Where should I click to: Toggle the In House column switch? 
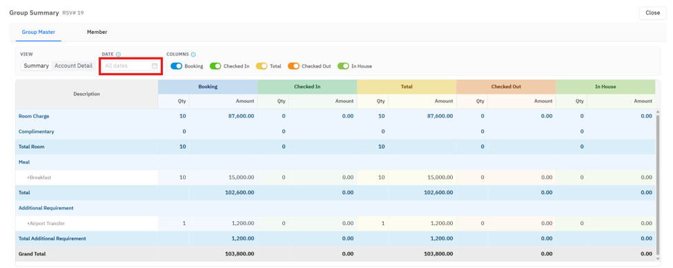(x=343, y=66)
